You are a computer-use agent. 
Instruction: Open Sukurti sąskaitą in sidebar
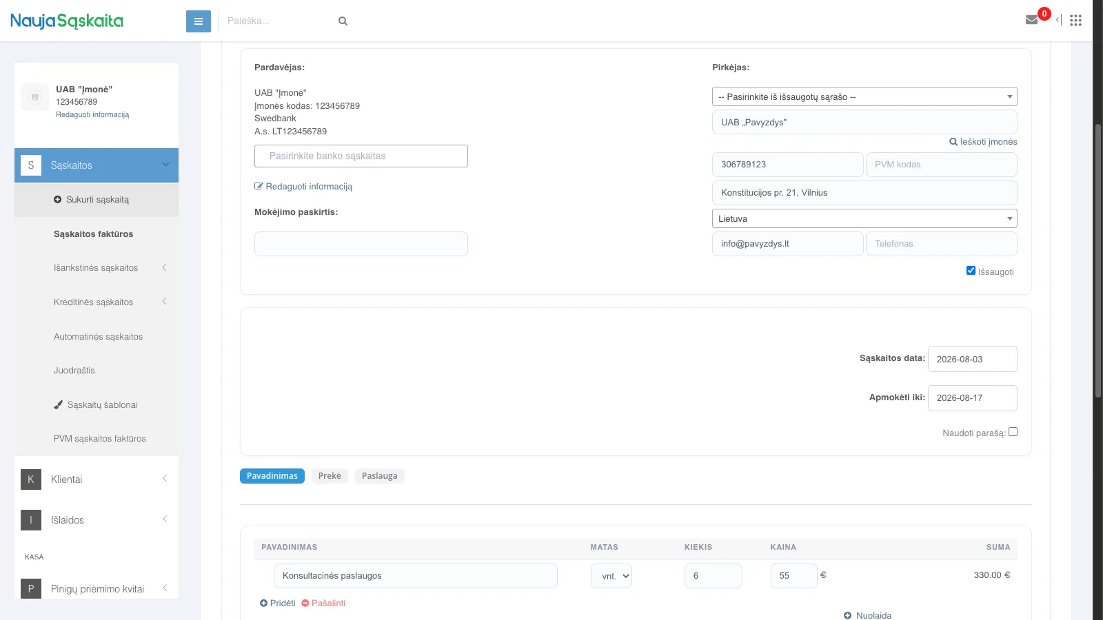coord(97,200)
